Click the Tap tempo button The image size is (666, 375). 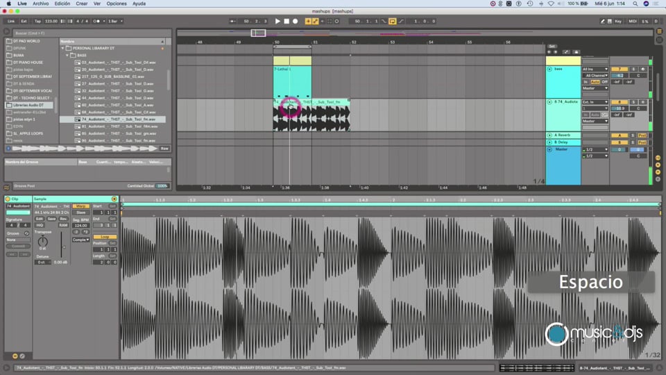(x=37, y=21)
